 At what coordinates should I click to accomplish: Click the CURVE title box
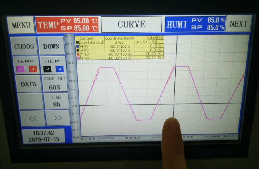pos(131,24)
